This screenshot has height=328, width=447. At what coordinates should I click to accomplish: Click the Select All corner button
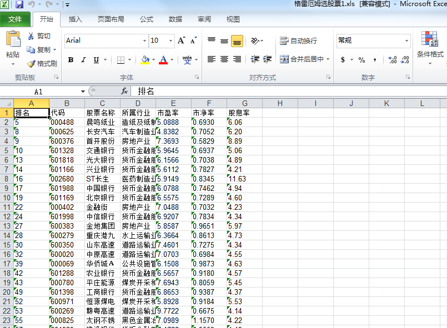(7, 103)
